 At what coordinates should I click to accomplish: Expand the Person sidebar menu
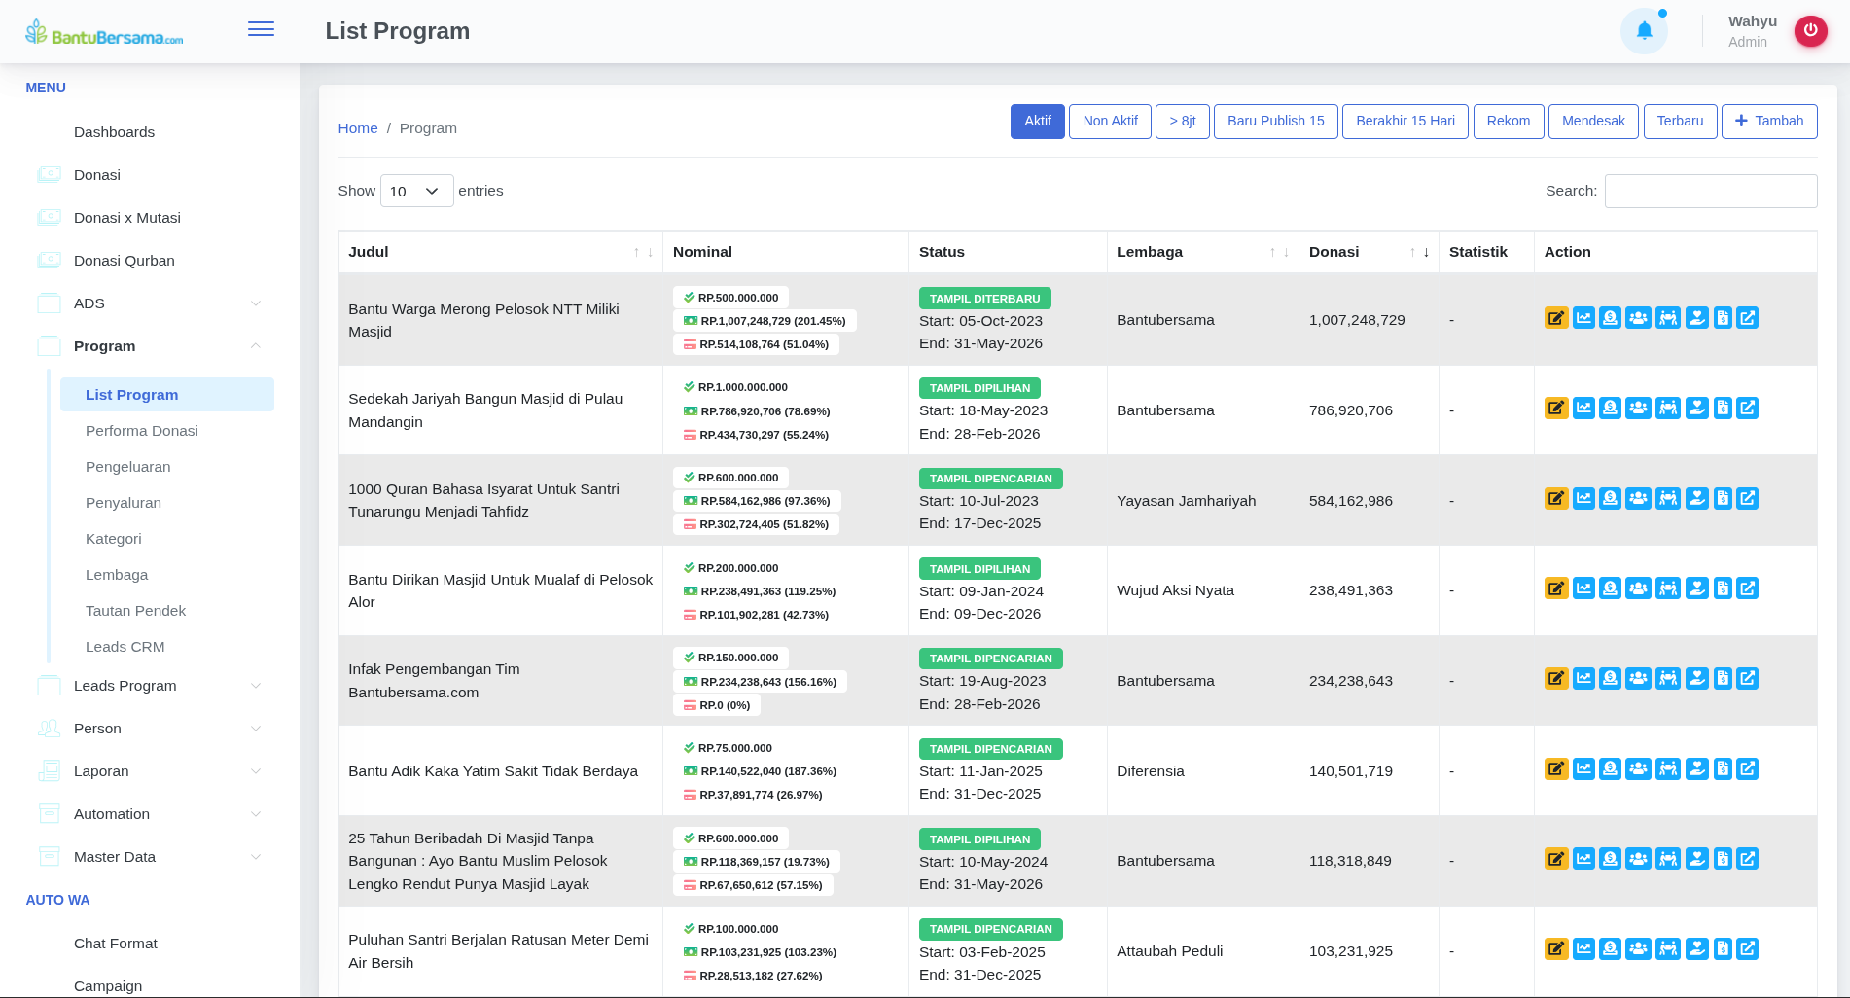click(150, 729)
